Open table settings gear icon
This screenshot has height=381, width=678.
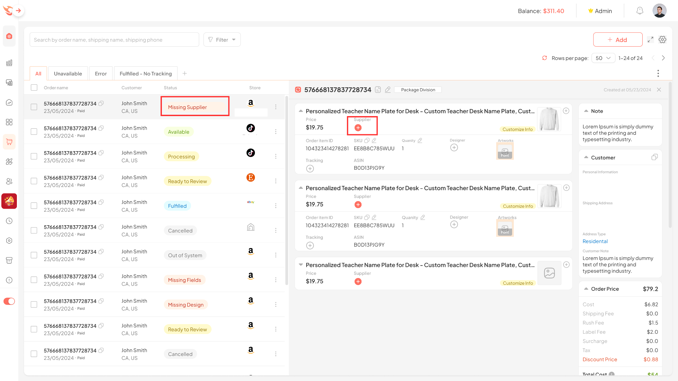(x=662, y=40)
